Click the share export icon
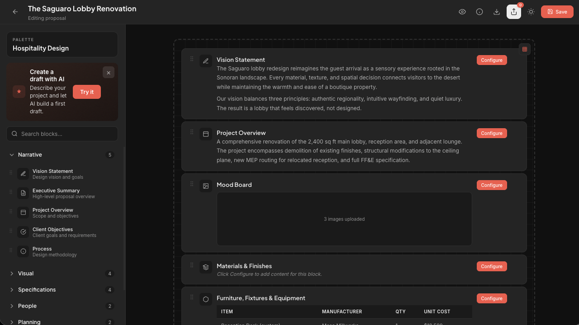The width and height of the screenshot is (579, 325). coord(514,12)
